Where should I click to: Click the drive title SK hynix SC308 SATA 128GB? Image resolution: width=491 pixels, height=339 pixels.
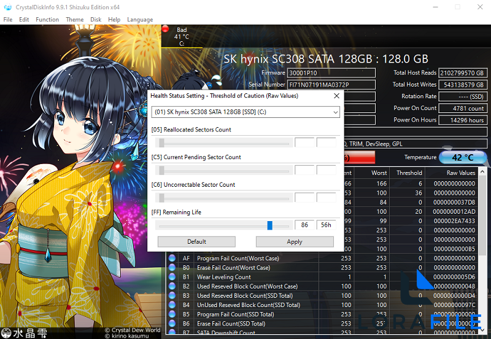326,59
